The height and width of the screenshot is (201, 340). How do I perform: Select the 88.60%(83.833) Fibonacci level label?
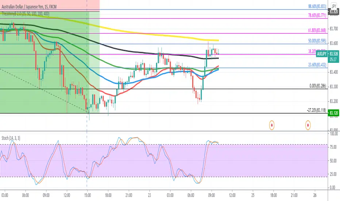(x=317, y=7)
